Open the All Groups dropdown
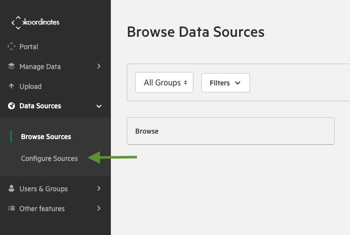This screenshot has height=235, width=350. pos(164,82)
